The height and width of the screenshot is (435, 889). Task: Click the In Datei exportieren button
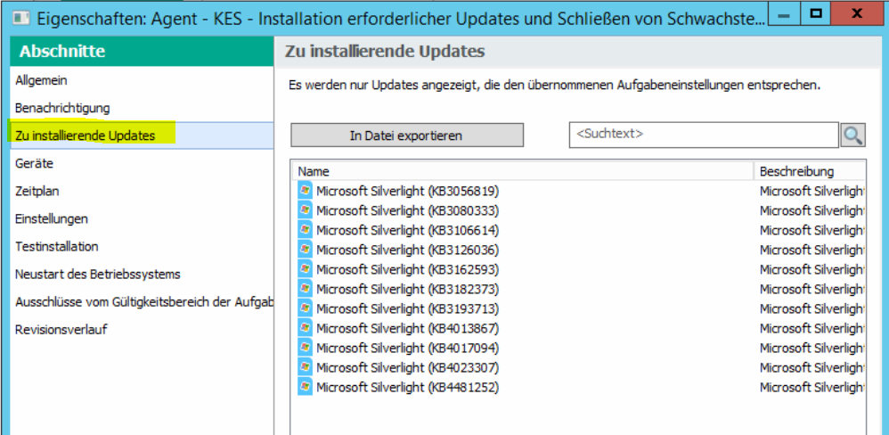pos(406,135)
